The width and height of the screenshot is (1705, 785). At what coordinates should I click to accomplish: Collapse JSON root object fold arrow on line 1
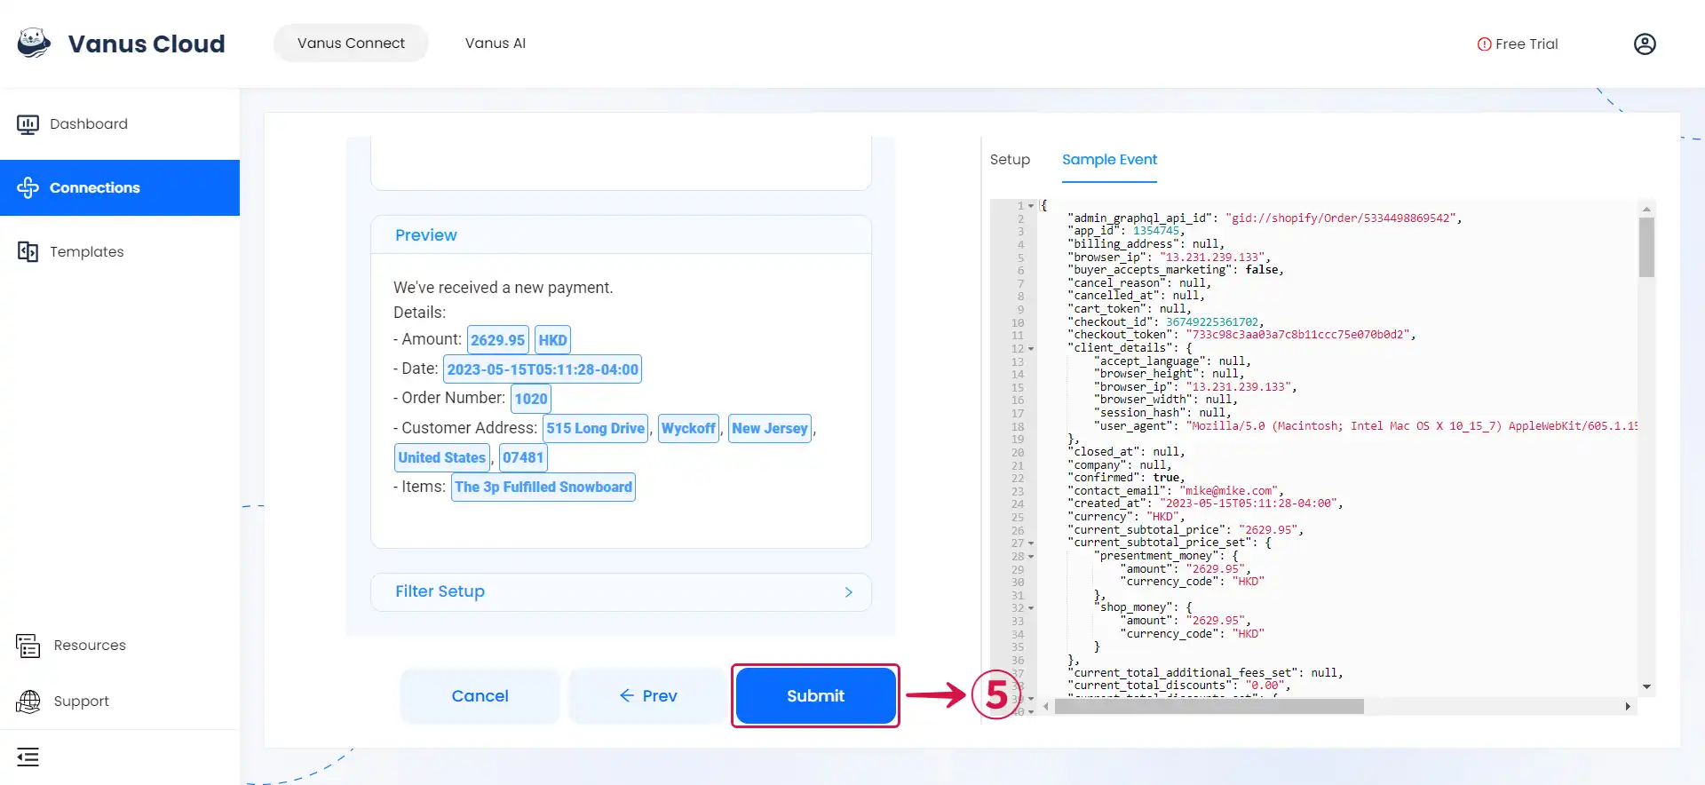1031,206
